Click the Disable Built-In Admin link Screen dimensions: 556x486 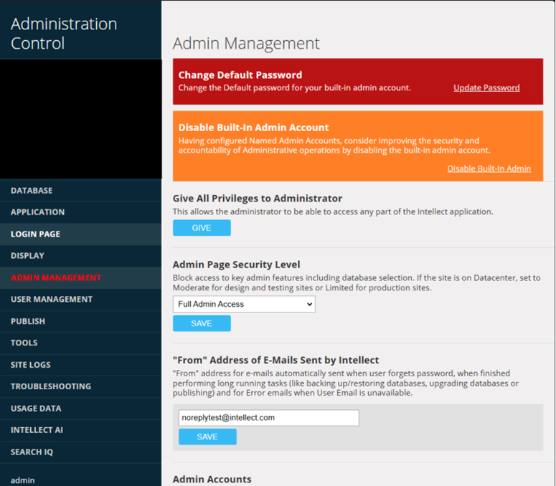point(489,168)
